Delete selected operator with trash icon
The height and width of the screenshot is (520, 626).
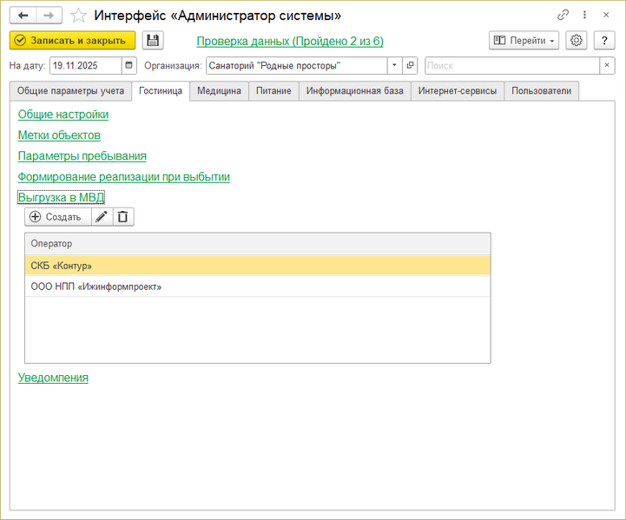[x=123, y=217]
